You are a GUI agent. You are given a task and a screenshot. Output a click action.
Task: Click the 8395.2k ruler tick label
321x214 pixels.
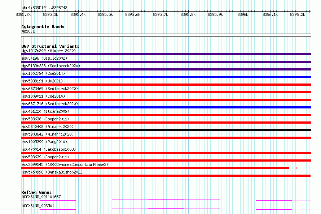tap(23, 14)
